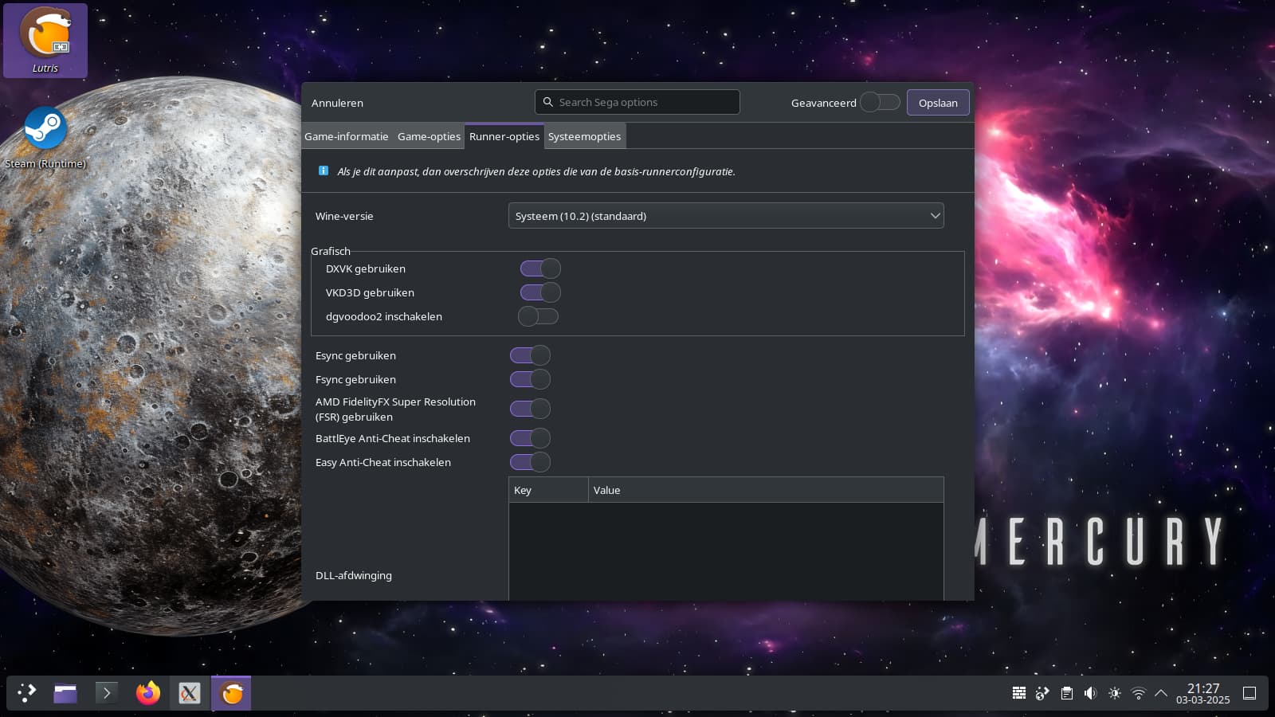Image resolution: width=1275 pixels, height=717 pixels.
Task: Click the Wine-versie label
Action: (344, 216)
